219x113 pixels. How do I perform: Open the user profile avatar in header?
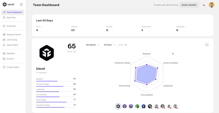click(x=211, y=5)
